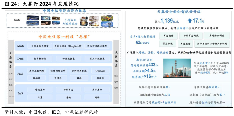Click the 多方算力 box
This screenshot has width=234, height=116.
click(x=97, y=90)
